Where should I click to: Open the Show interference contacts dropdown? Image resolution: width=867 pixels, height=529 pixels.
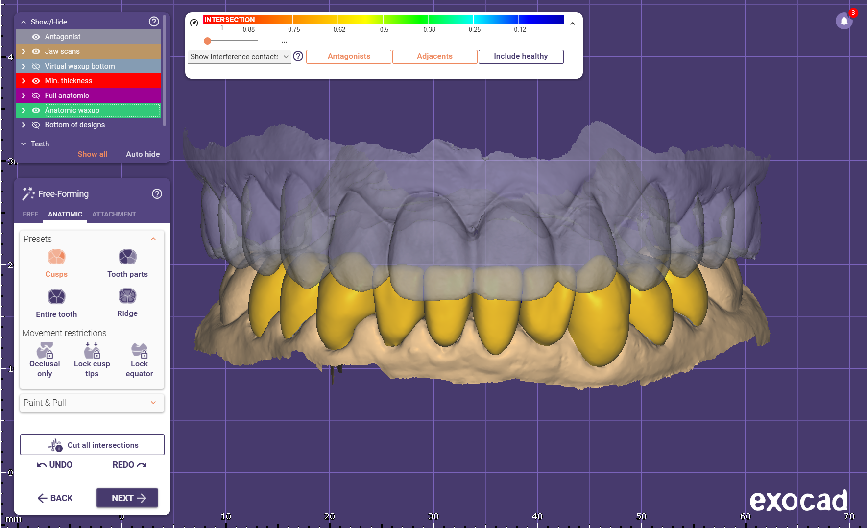coord(240,57)
